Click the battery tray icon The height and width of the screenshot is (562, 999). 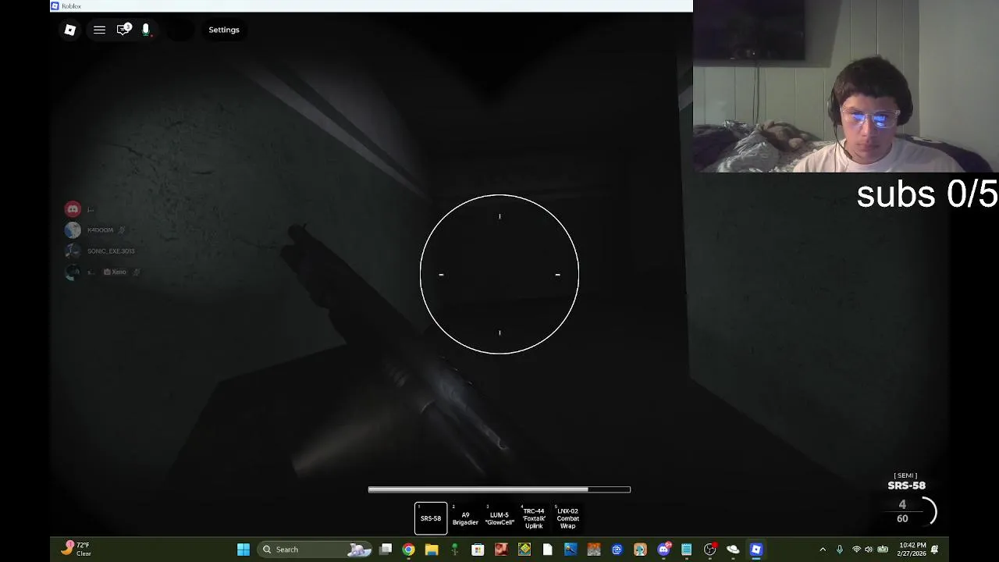tap(883, 550)
